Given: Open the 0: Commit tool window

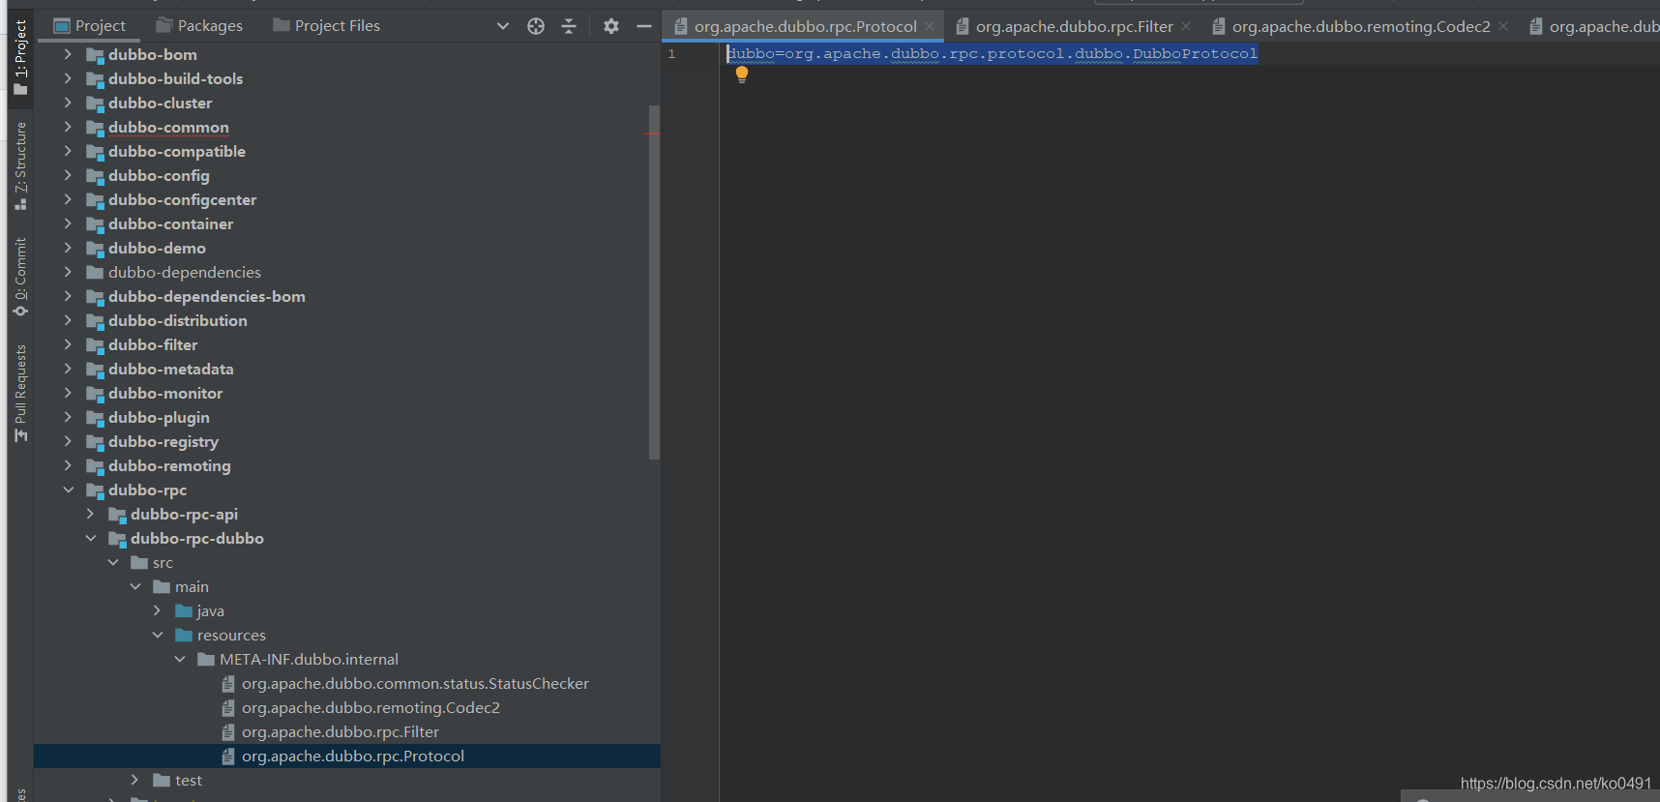Looking at the screenshot, I should click(20, 277).
